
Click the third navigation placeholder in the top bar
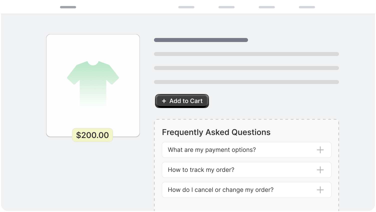click(226, 7)
